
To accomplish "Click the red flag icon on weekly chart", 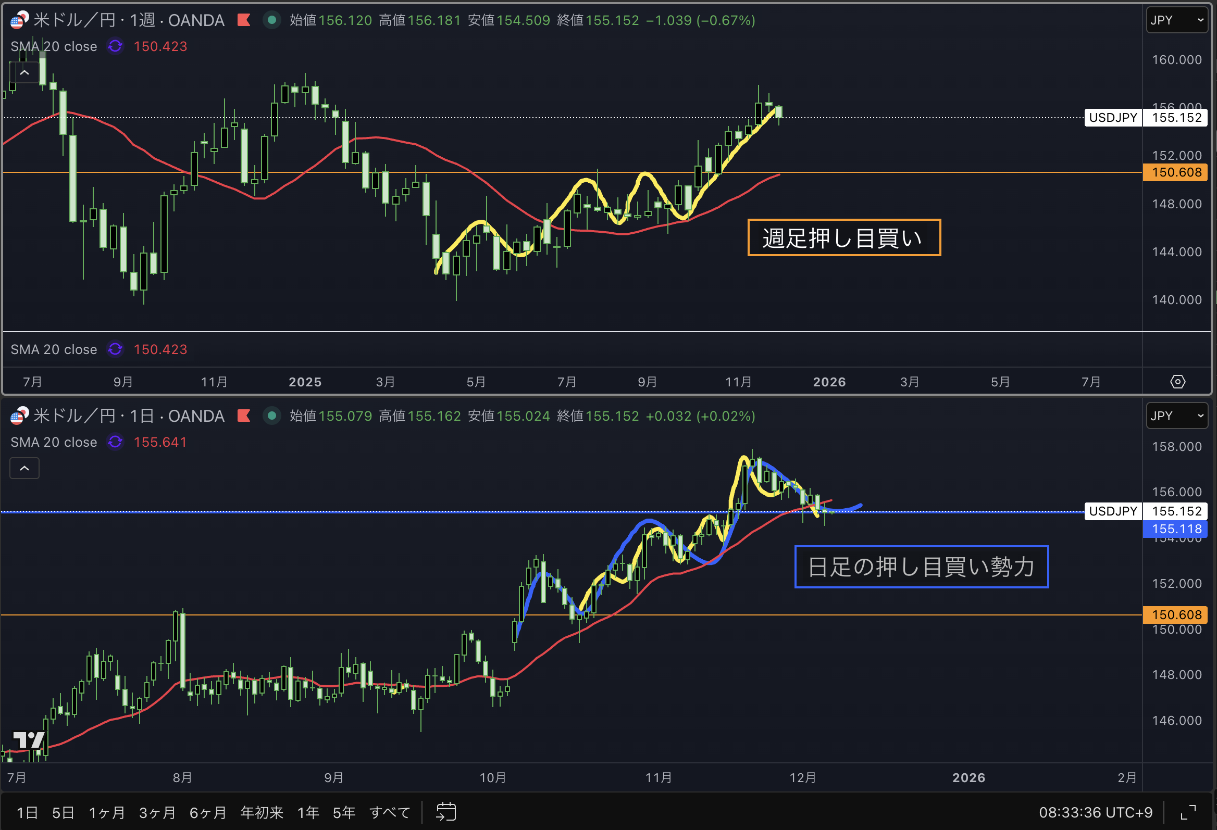I will [243, 20].
